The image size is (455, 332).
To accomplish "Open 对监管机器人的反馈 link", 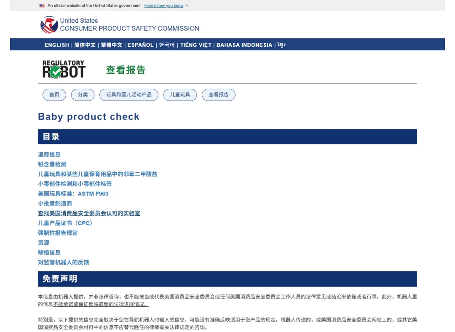I will pyautogui.click(x=64, y=262).
